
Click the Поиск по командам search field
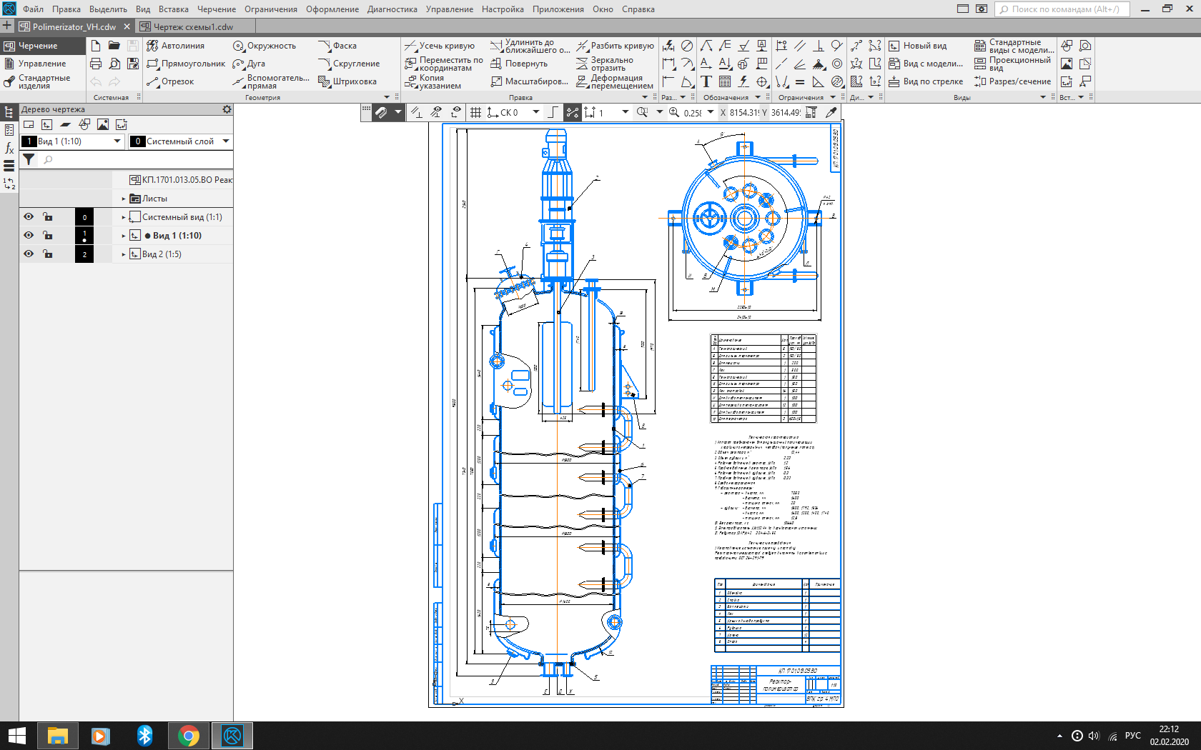point(1064,9)
